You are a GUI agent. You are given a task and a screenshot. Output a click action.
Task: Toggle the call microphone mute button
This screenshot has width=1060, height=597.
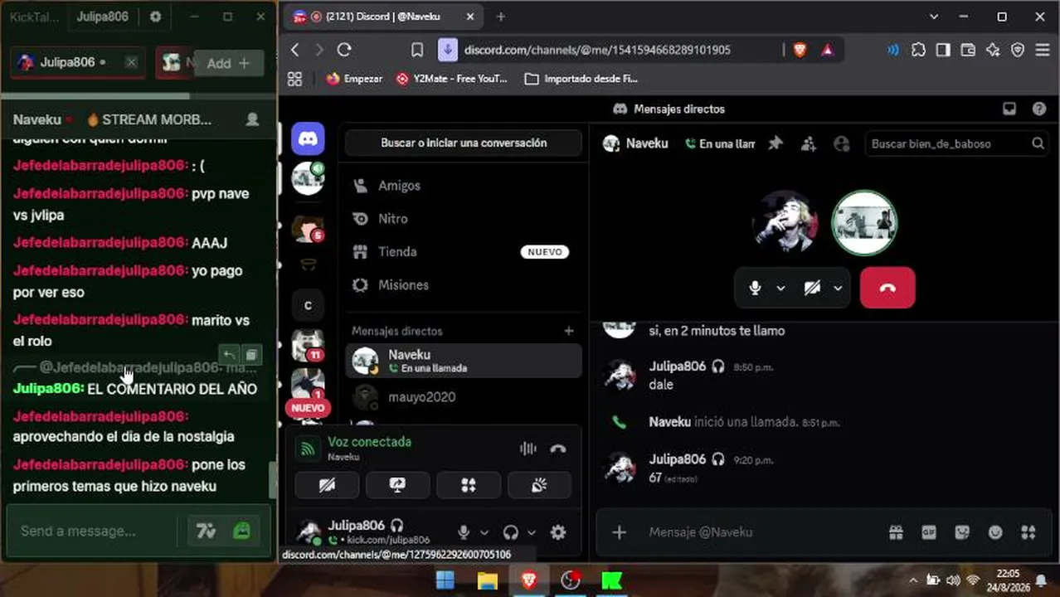(755, 288)
